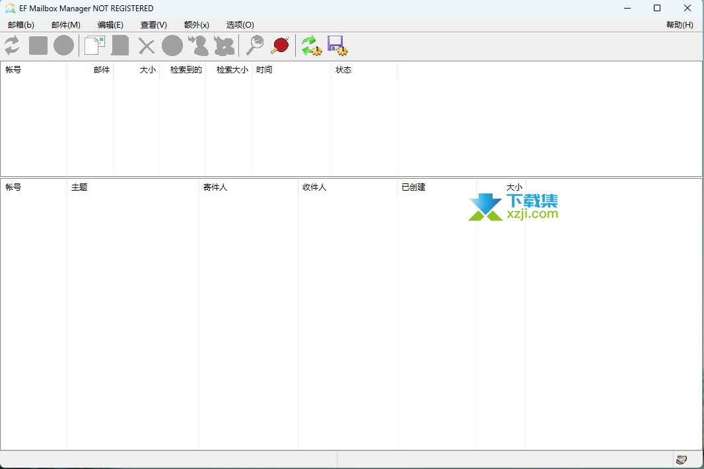Open the 查看(V) menu

tap(154, 25)
